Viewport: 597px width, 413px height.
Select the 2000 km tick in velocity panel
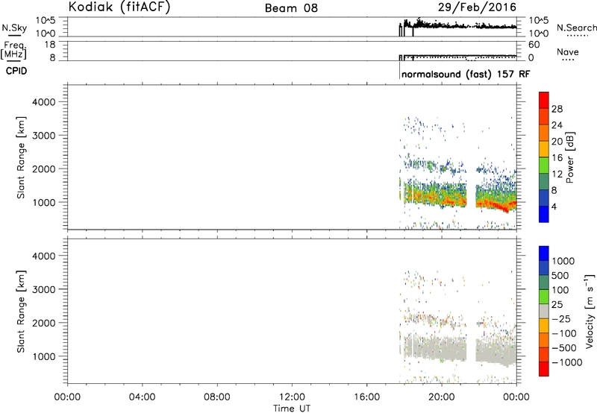[x=44, y=323]
